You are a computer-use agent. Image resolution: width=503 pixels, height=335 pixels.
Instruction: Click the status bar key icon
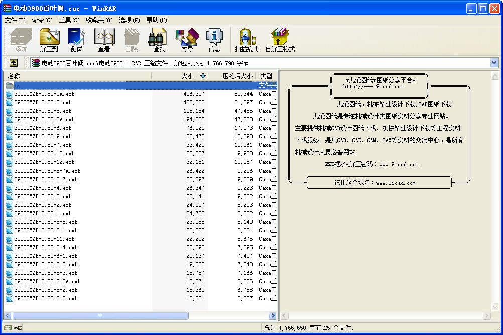point(18,328)
